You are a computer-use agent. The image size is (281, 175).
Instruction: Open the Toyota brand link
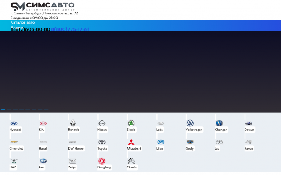point(102,148)
